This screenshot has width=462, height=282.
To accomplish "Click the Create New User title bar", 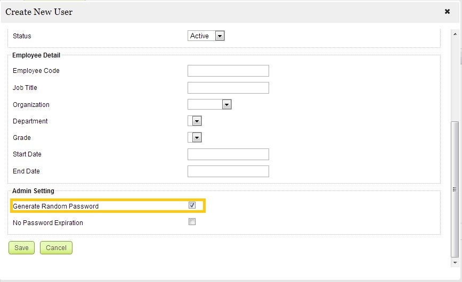I will pyautogui.click(x=213, y=11).
